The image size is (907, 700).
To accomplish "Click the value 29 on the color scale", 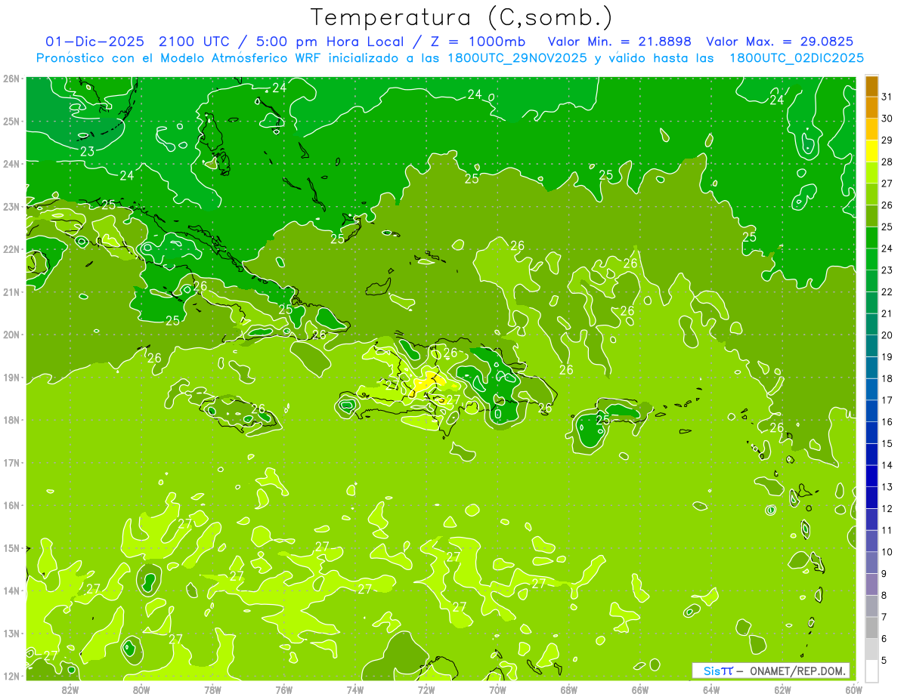I will [x=887, y=140].
